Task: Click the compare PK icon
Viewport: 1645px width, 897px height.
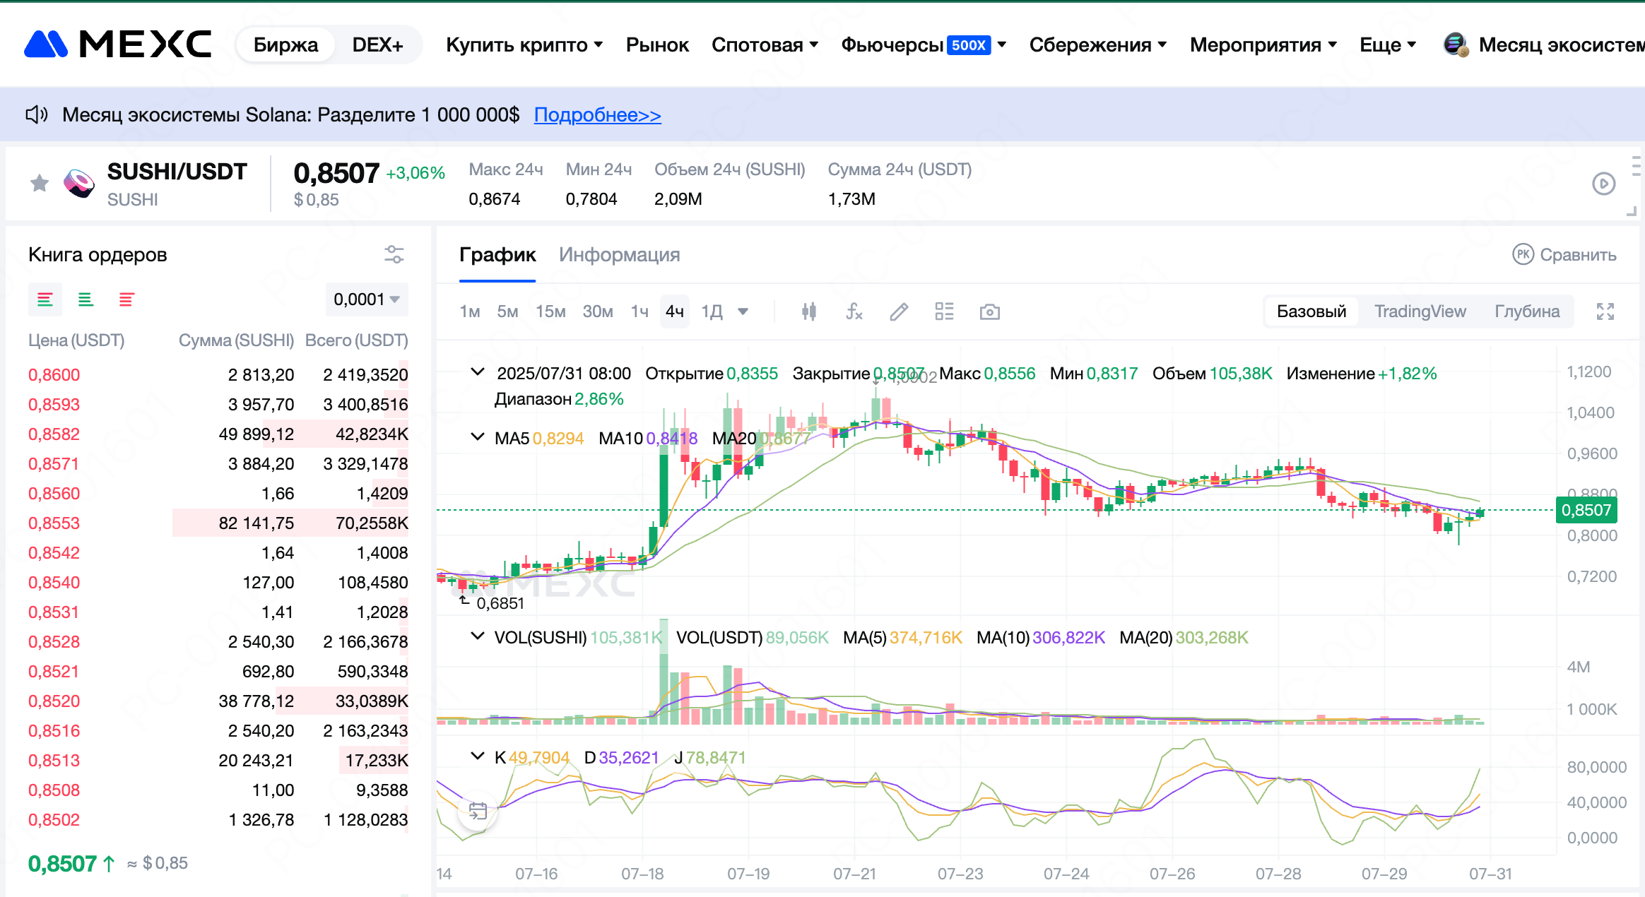Action: pyautogui.click(x=1523, y=254)
